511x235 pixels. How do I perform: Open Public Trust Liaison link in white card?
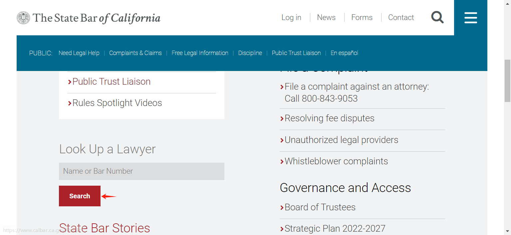point(112,82)
